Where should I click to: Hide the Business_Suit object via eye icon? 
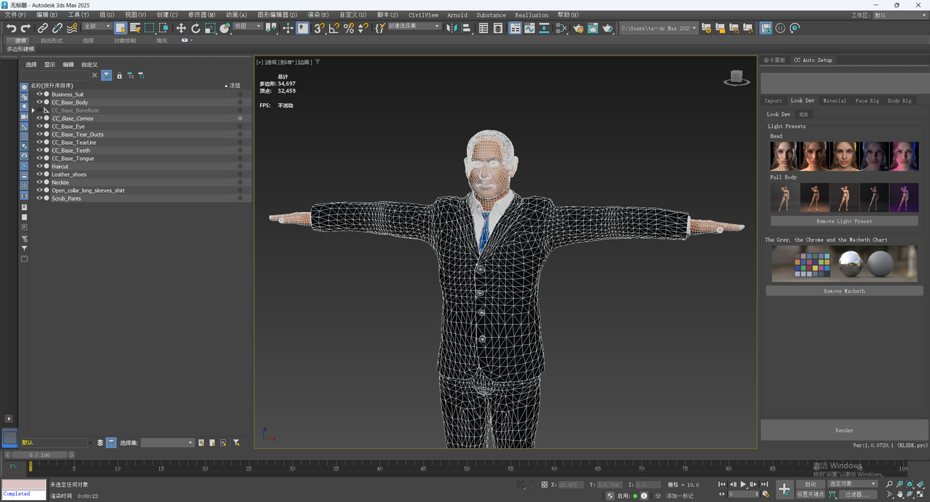39,94
